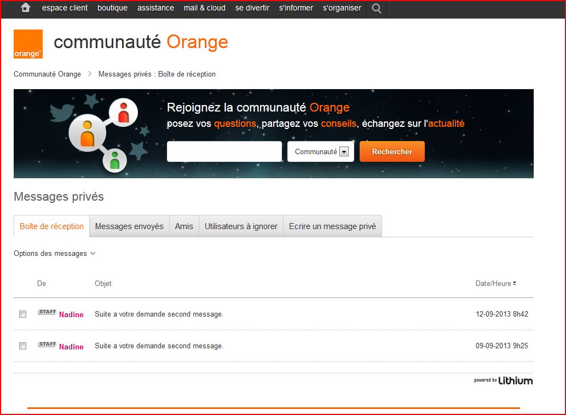
Task: Click the STAFF badge on second message
Action: (x=47, y=344)
